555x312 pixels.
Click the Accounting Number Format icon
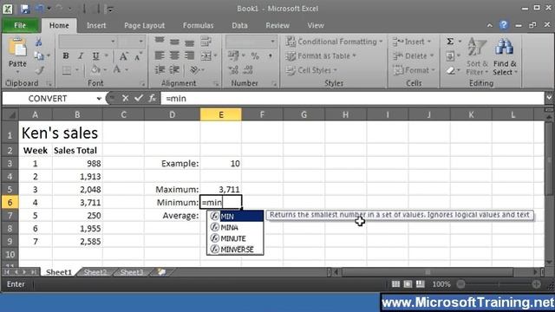click(233, 55)
